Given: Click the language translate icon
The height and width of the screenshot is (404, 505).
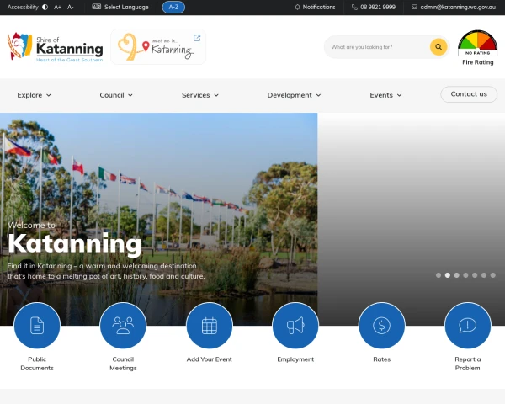Looking at the screenshot, I should [x=96, y=7].
